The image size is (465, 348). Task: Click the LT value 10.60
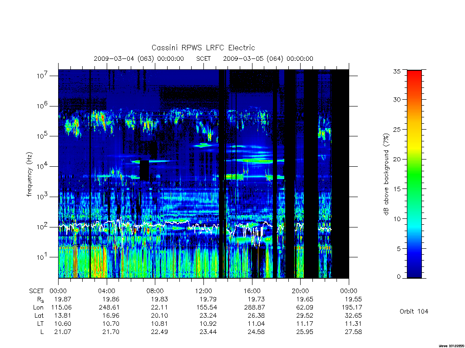pos(63,324)
